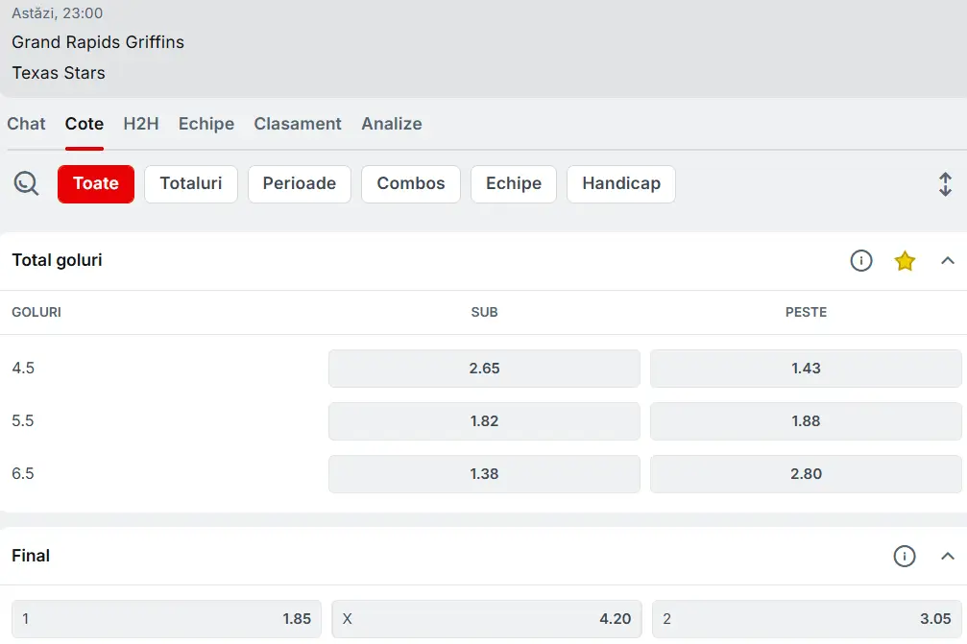967x644 pixels.
Task: Collapse the Total goluri section chevron
Action: coord(948,260)
